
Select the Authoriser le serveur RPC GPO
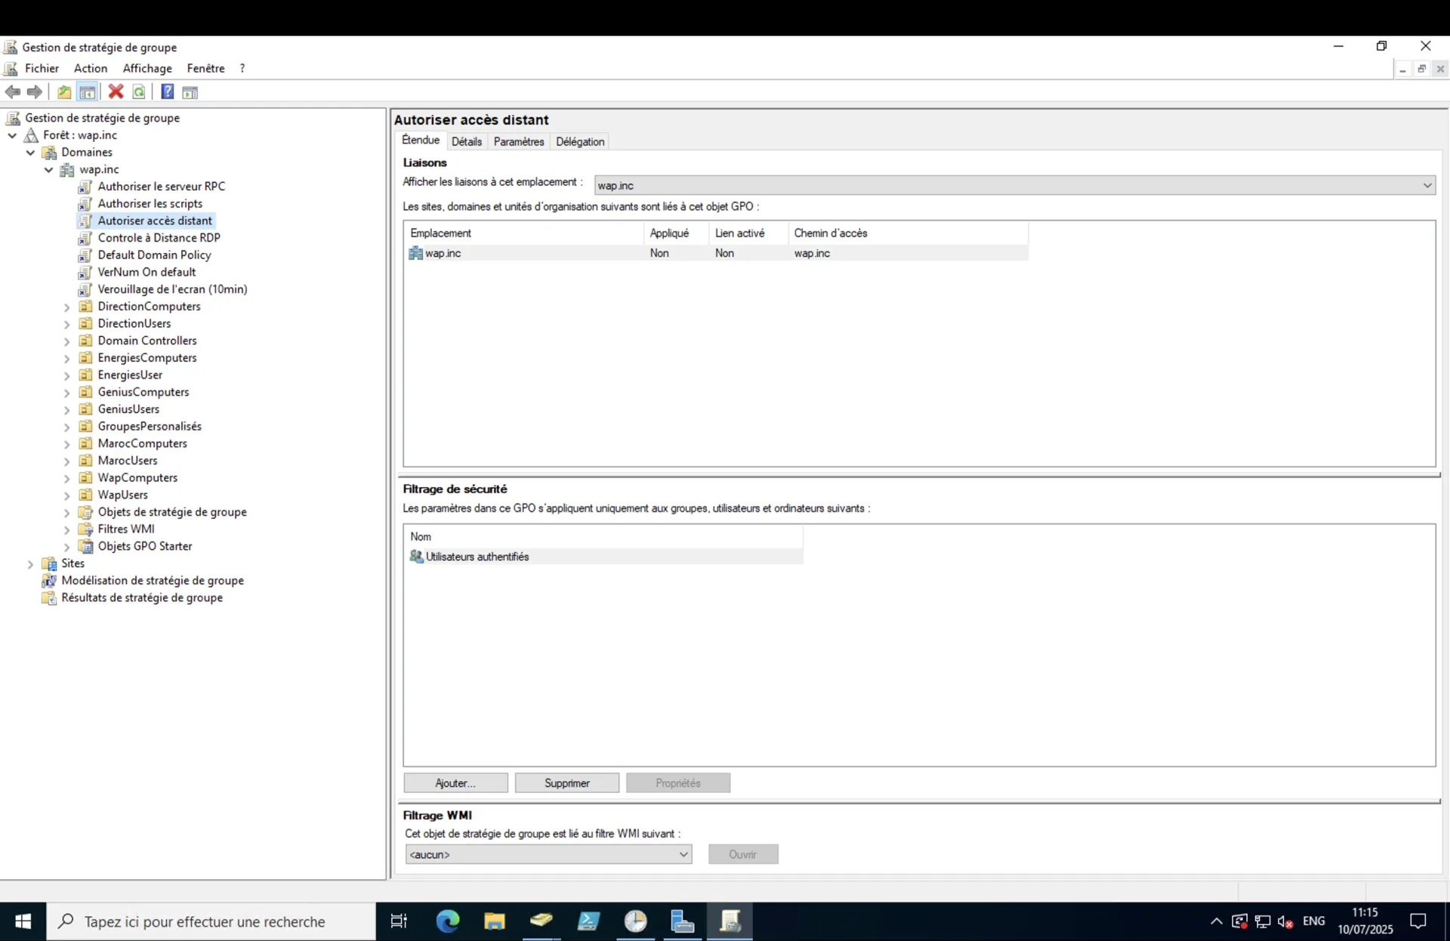point(161,186)
